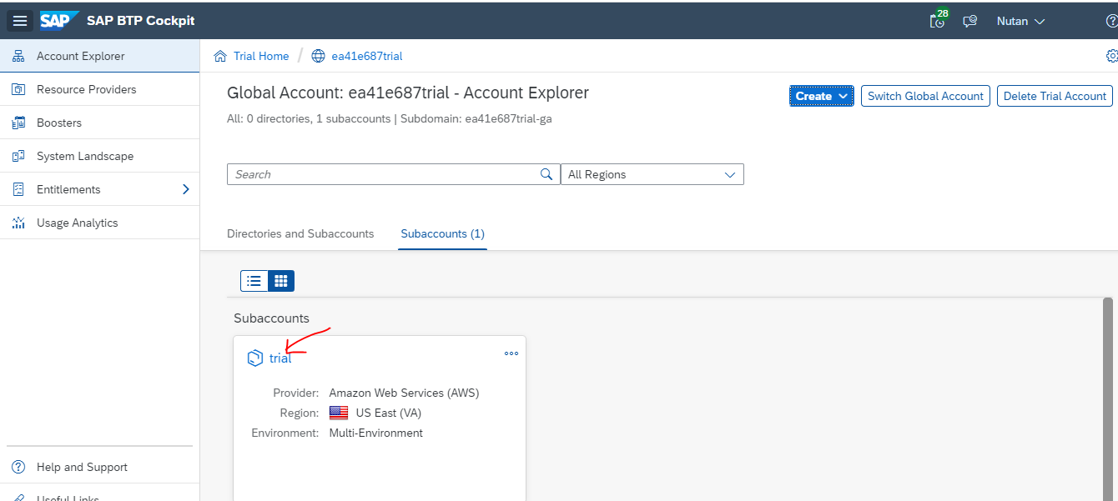Image resolution: width=1118 pixels, height=501 pixels.
Task: Open Account Explorer in sidebar
Action: (100, 56)
